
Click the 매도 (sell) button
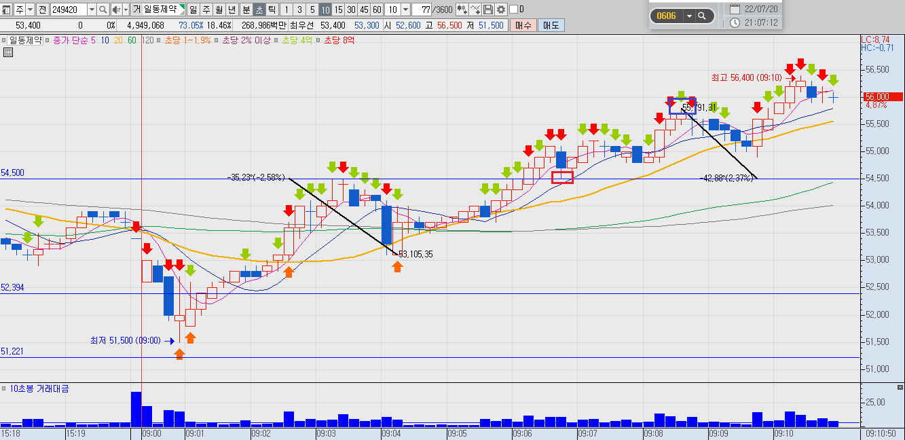pos(551,25)
